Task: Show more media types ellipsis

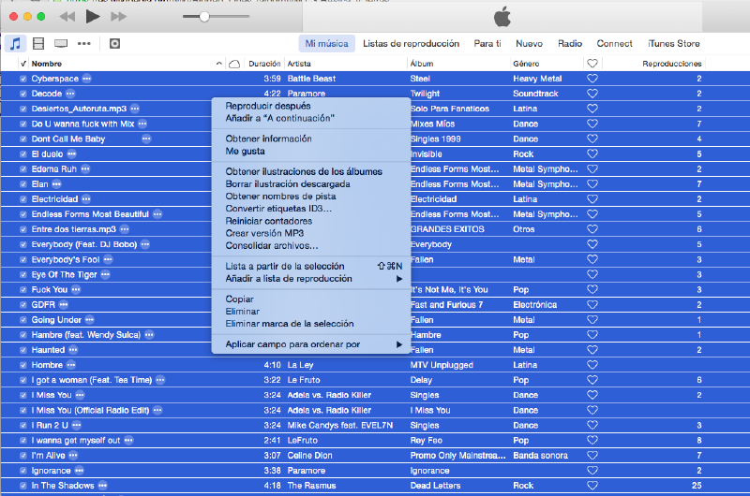Action: [x=84, y=43]
